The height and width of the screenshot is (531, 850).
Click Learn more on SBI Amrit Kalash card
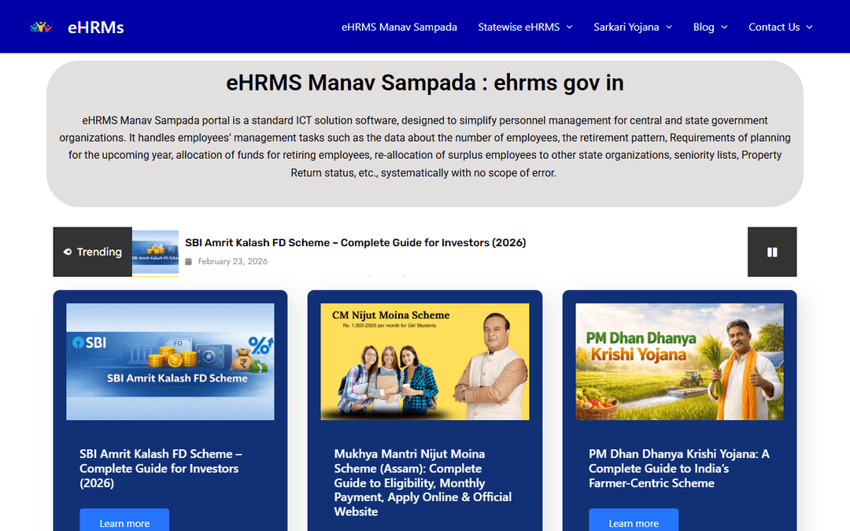click(124, 521)
